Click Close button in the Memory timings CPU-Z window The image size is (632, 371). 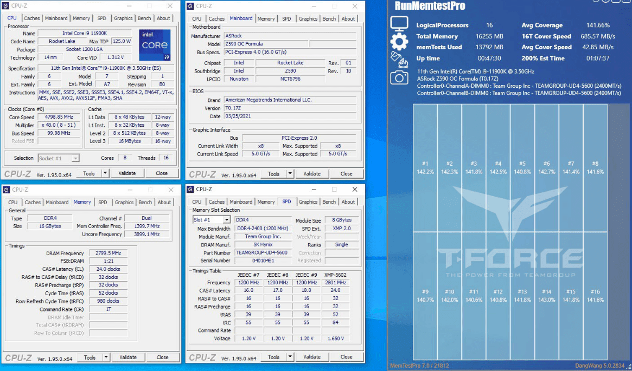point(162,357)
